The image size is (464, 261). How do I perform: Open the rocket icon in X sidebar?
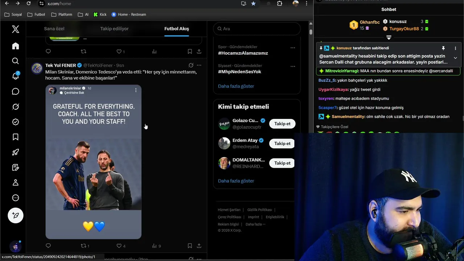(15, 152)
